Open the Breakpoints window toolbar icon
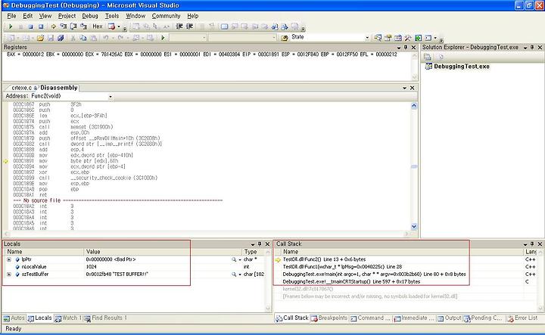The width and height of the screenshot is (545, 335). pyautogui.click(x=111, y=26)
